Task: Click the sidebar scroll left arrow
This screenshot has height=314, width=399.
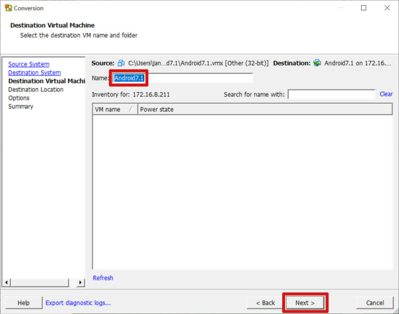Action: point(6,282)
